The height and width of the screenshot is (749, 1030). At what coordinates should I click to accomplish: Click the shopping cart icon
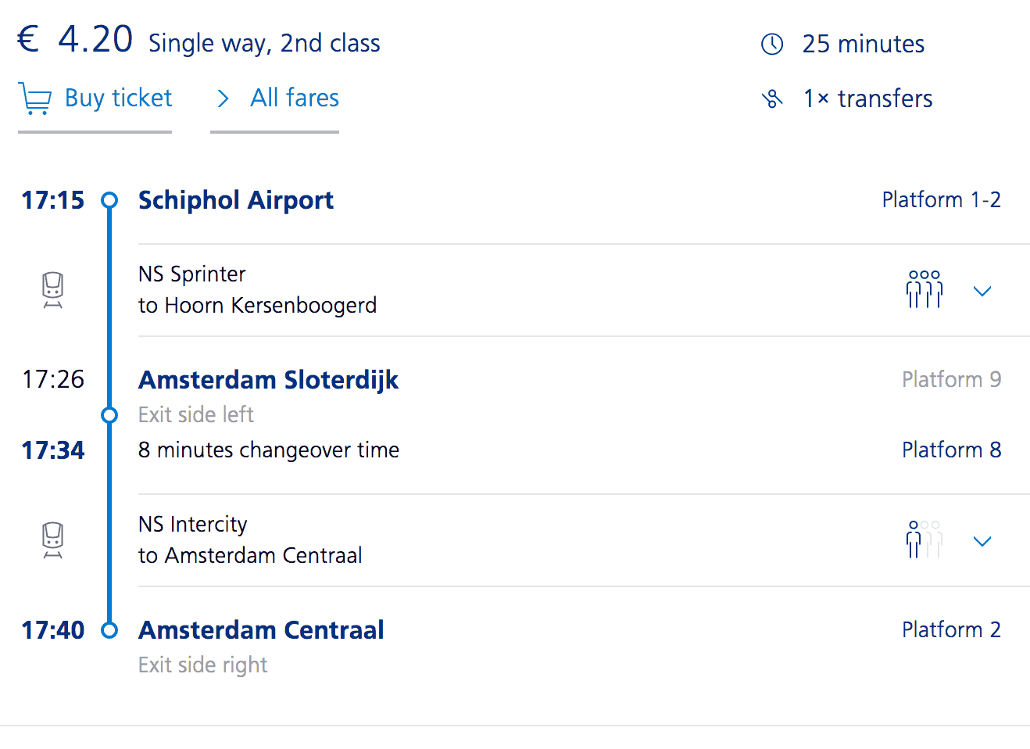[35, 99]
